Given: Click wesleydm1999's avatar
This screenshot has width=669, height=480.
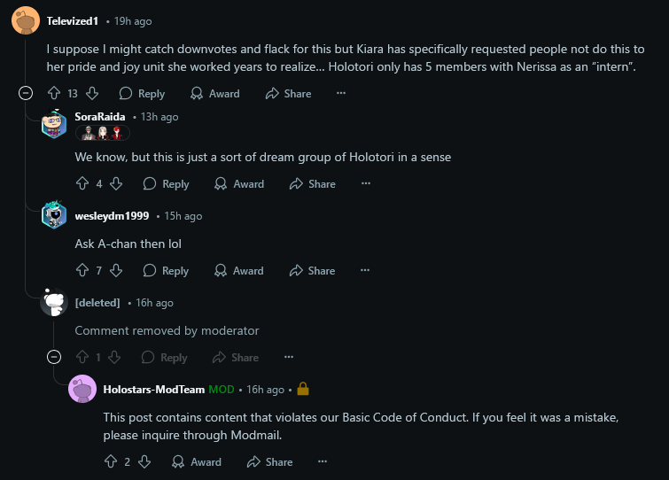Looking at the screenshot, I should 54,216.
